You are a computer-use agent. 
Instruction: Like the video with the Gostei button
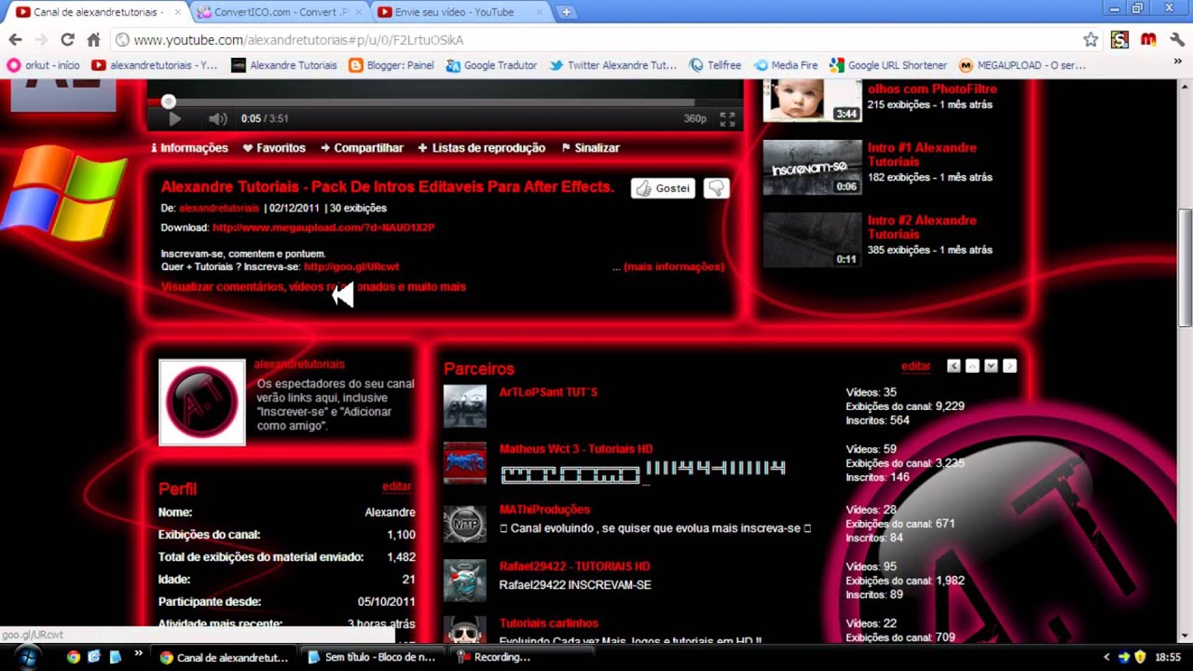(x=663, y=188)
